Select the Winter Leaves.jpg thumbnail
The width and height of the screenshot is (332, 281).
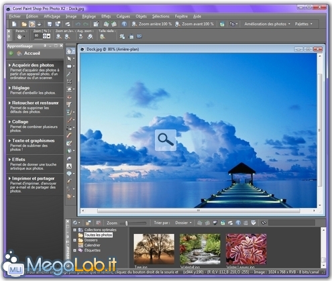pyautogui.click(x=246, y=249)
